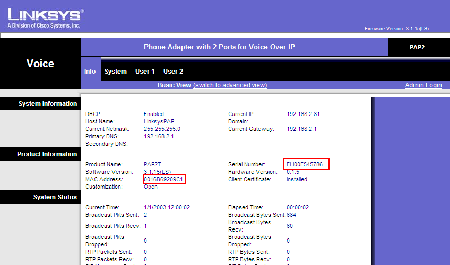The image size is (450, 265).
Task: Click switch to advanced view link
Action: click(230, 85)
